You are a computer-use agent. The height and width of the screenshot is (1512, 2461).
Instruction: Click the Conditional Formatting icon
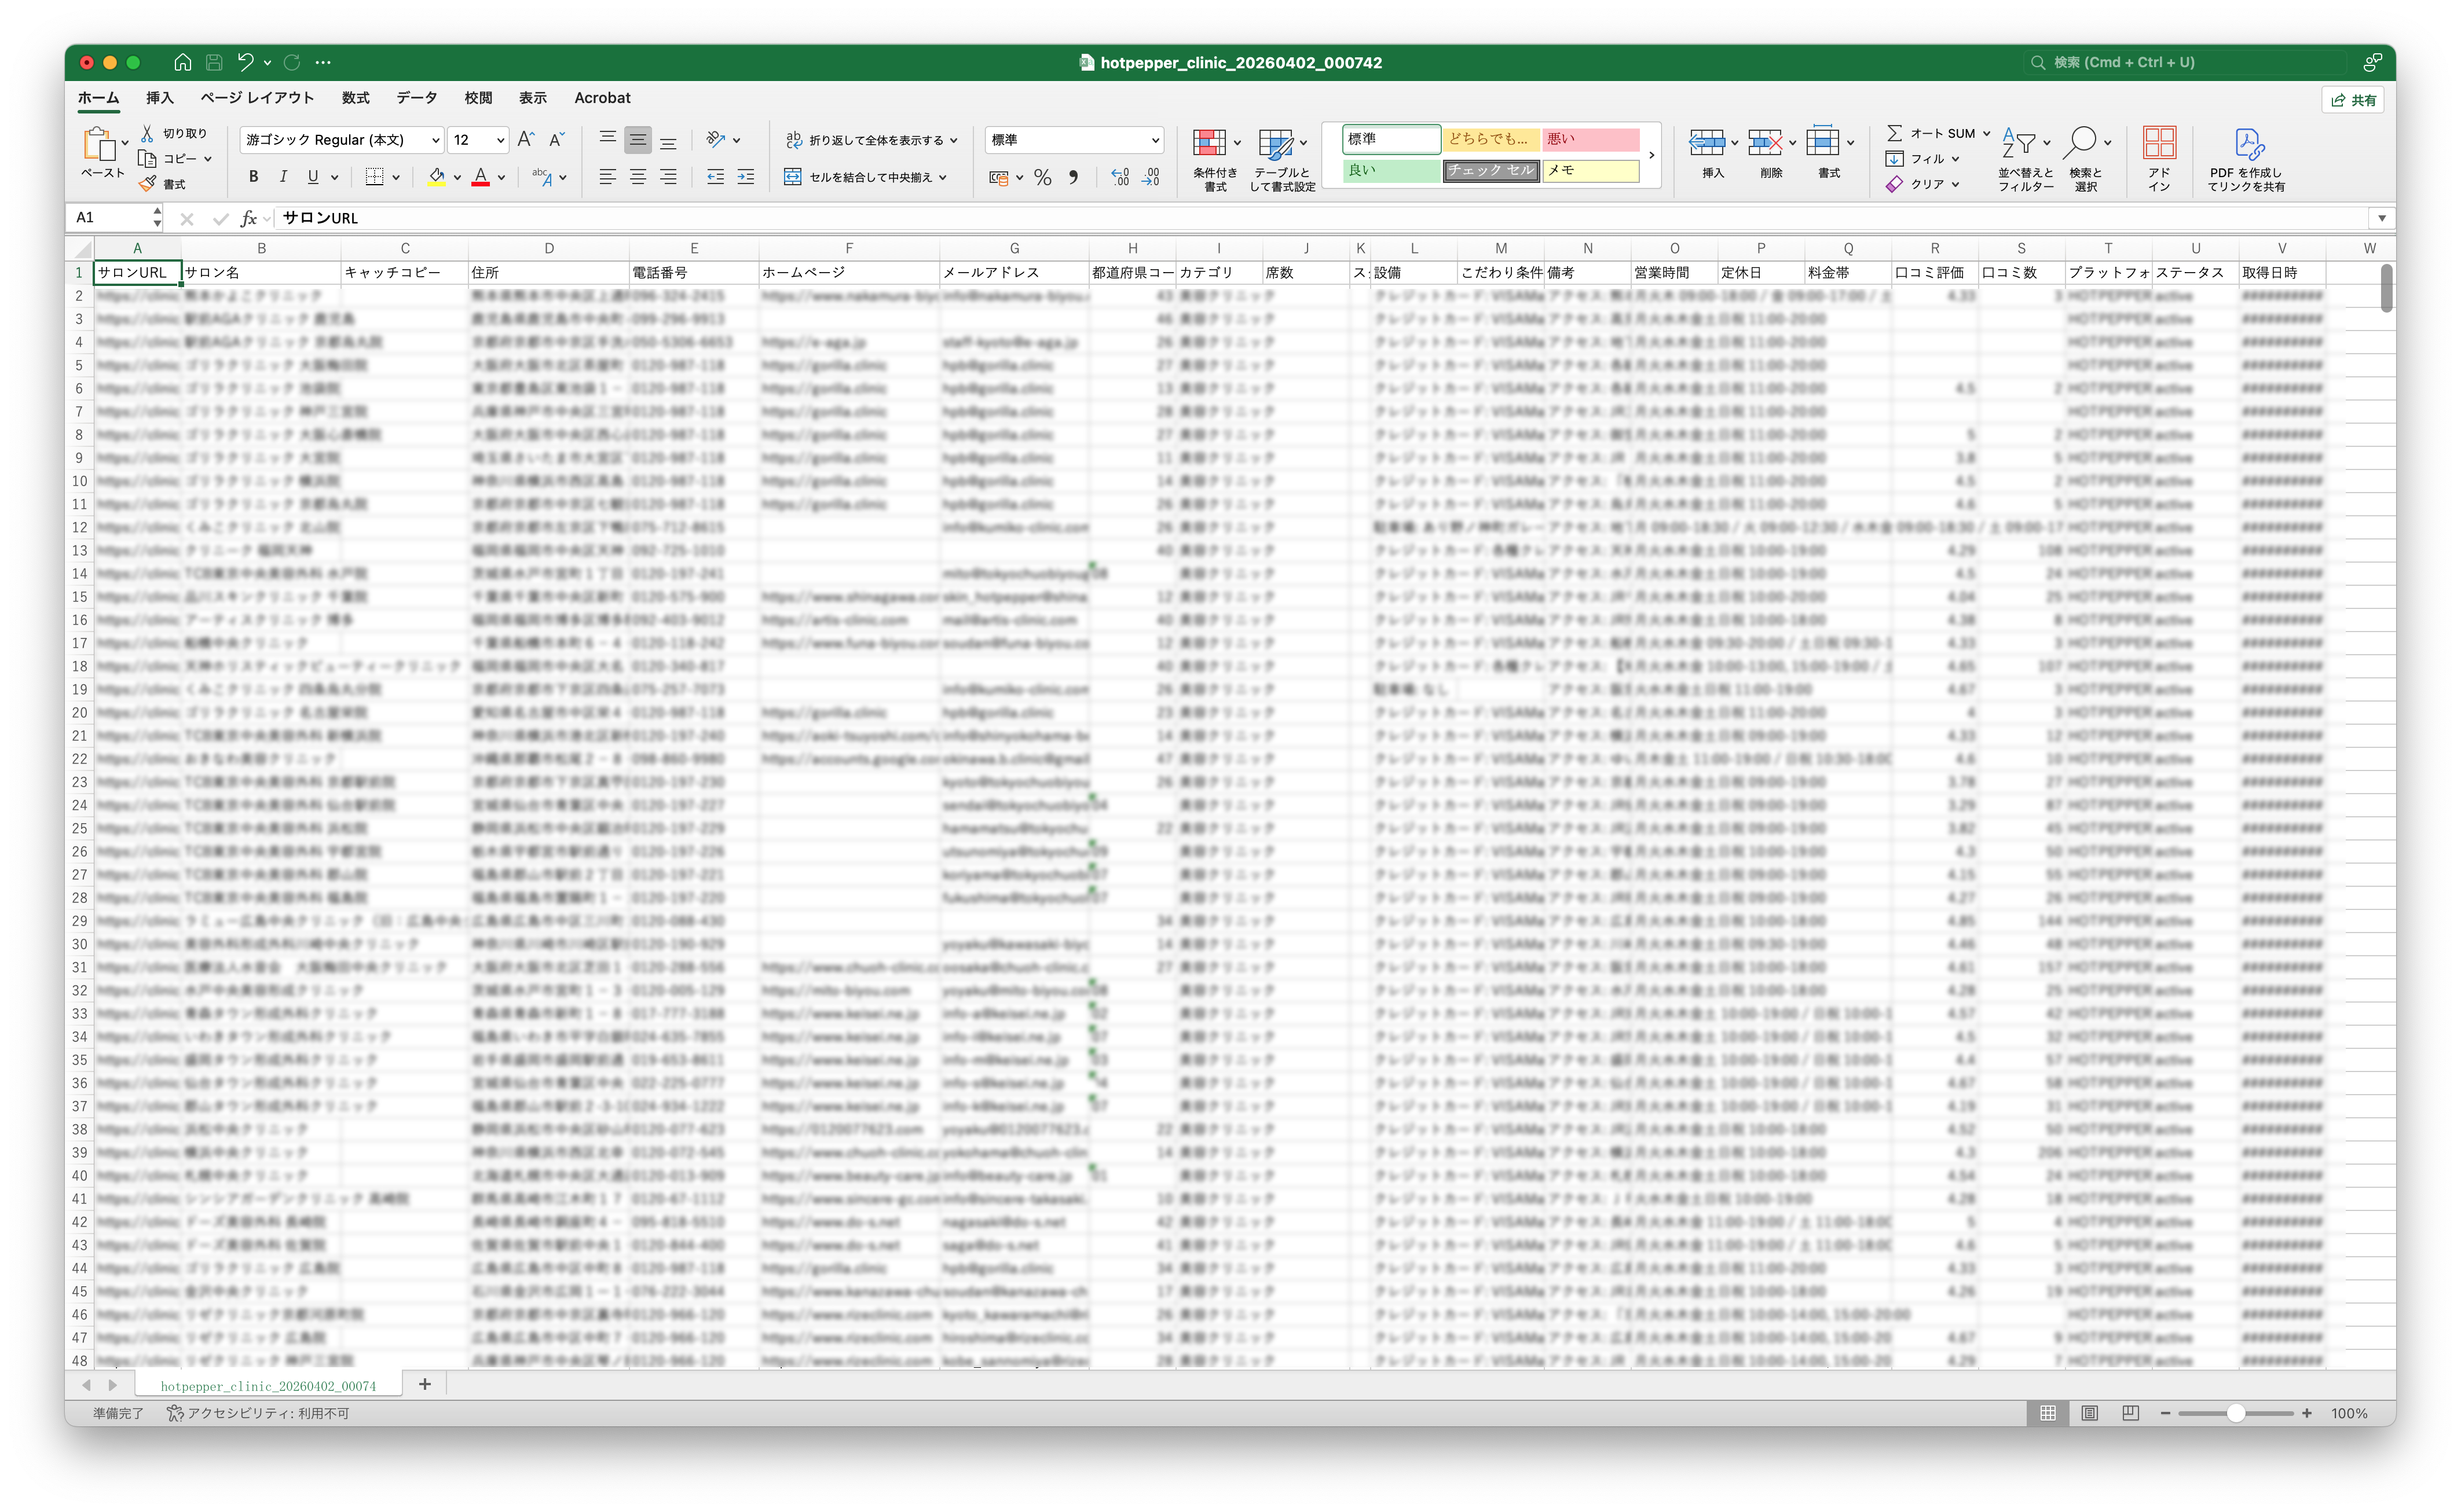pyautogui.click(x=1208, y=144)
